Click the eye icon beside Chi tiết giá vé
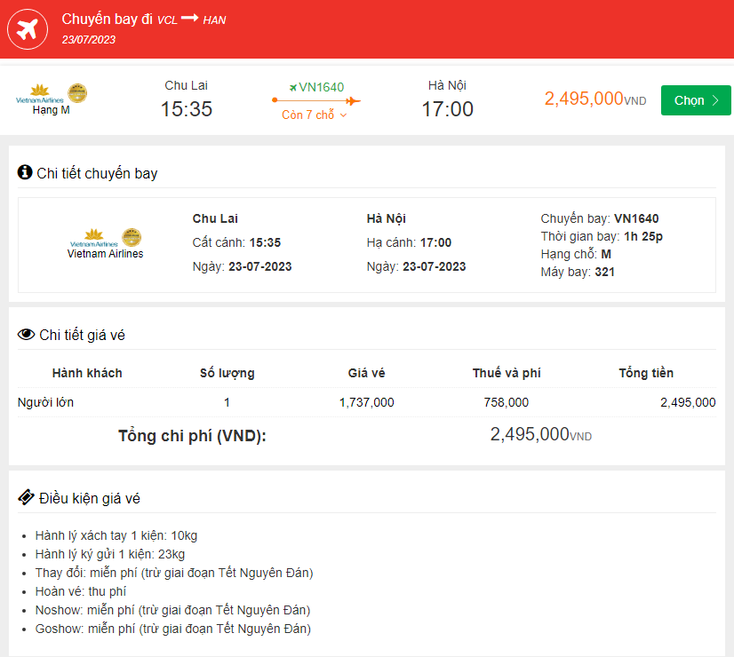The width and height of the screenshot is (734, 657). (27, 335)
